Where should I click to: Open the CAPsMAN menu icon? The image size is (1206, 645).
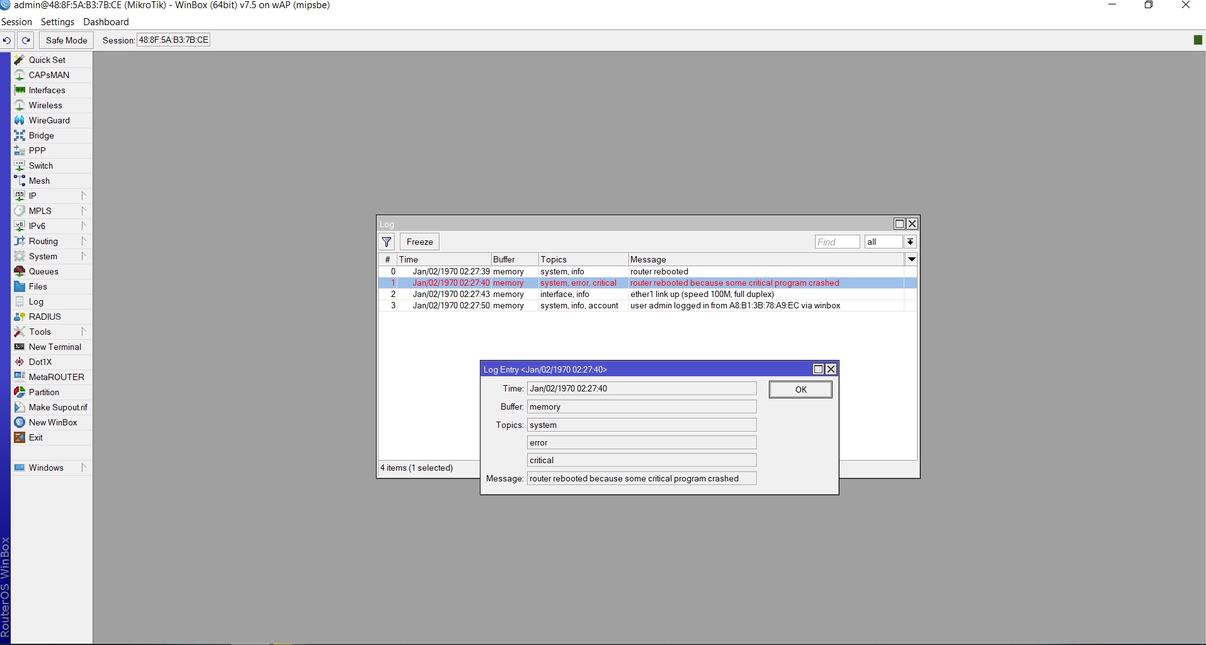pyautogui.click(x=20, y=75)
